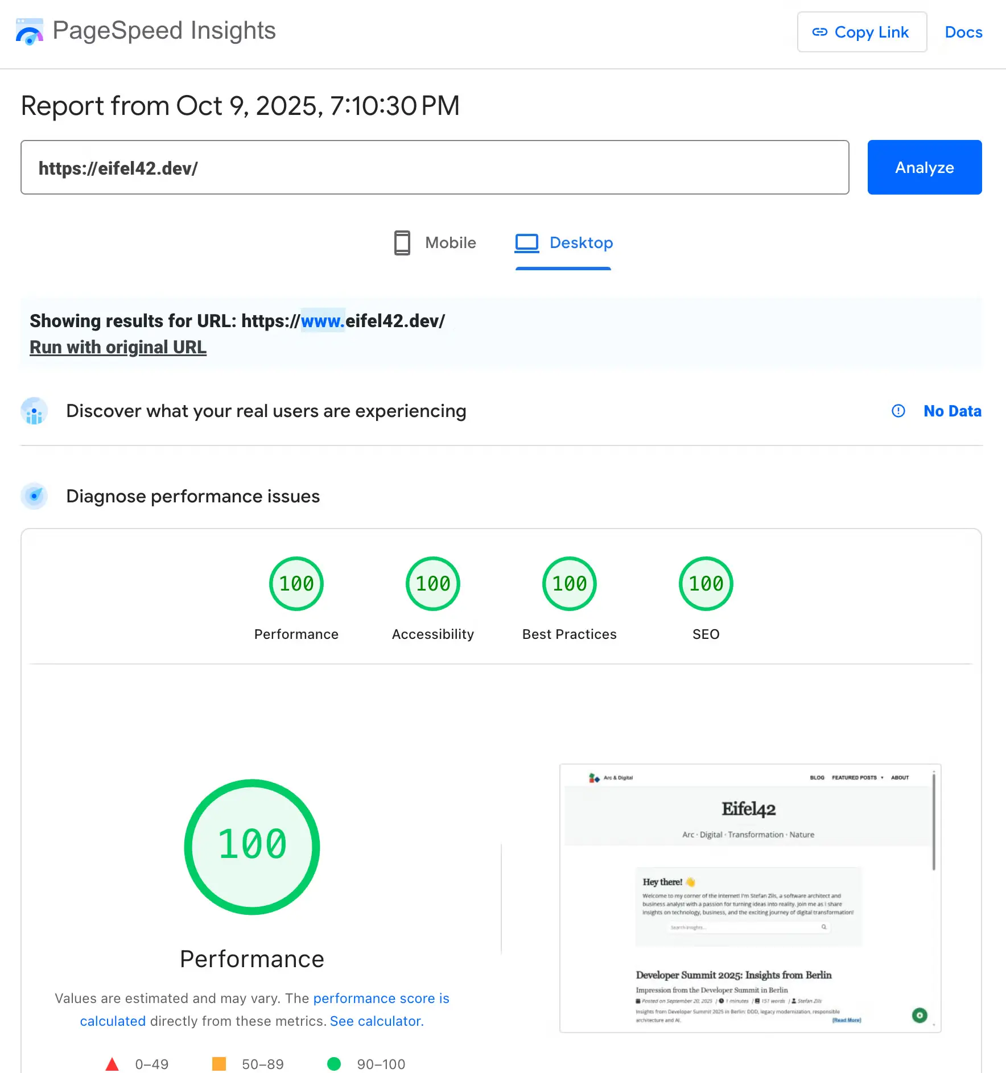The height and width of the screenshot is (1073, 1006).
Task: Expand the No Data field data section
Action: pyautogui.click(x=952, y=411)
